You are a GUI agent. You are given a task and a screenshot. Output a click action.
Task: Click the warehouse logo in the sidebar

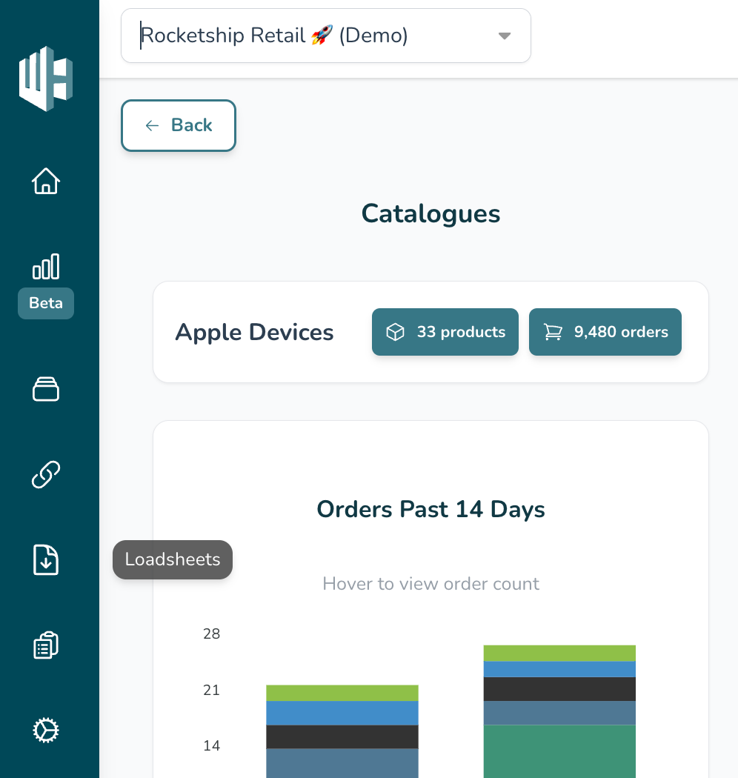click(46, 79)
